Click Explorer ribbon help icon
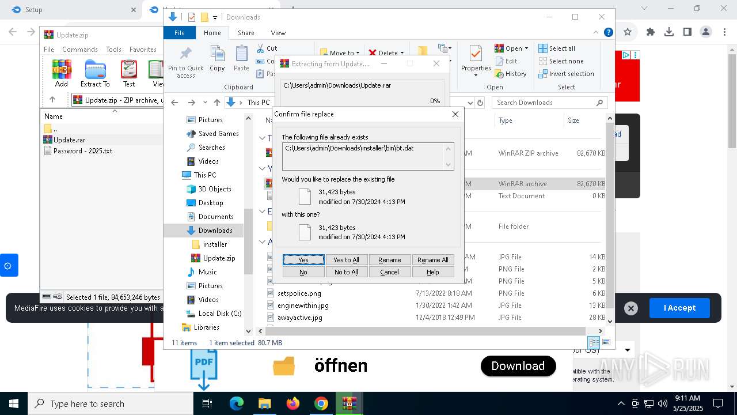Viewport: 737px width, 415px height. tap(608, 33)
